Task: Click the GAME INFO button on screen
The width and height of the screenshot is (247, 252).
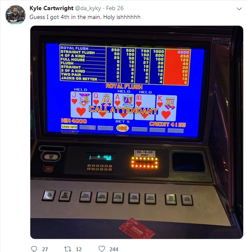Action: coord(69,127)
